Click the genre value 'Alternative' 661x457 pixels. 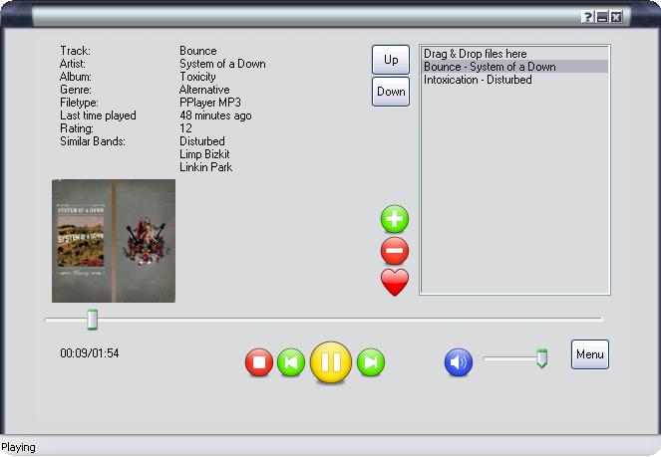point(204,90)
